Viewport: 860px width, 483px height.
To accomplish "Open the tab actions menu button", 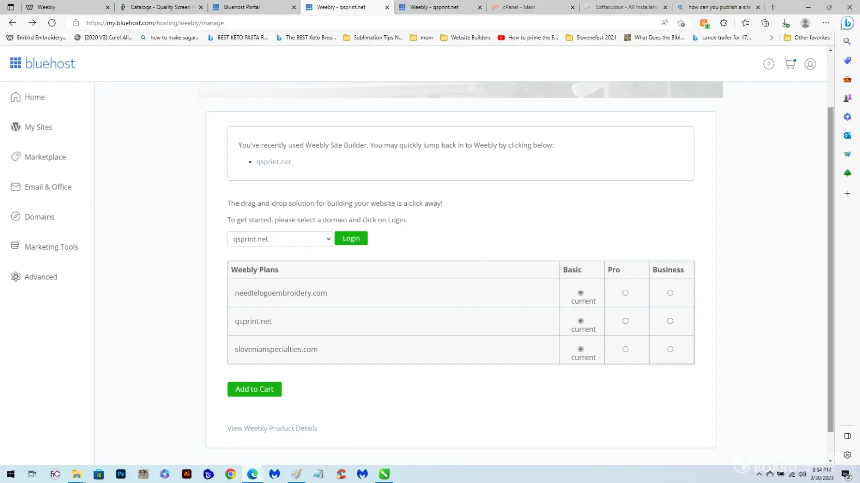I will pos(11,7).
